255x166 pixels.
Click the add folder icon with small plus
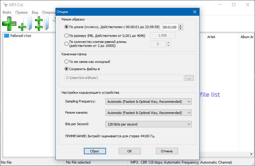[25, 24]
